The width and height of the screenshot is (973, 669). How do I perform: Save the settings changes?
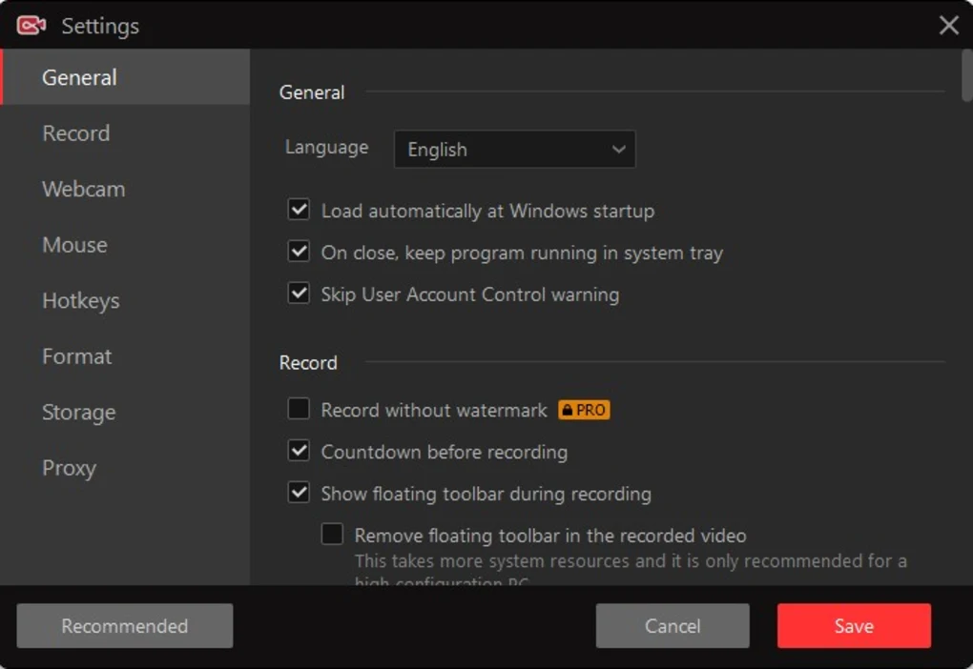tap(853, 626)
